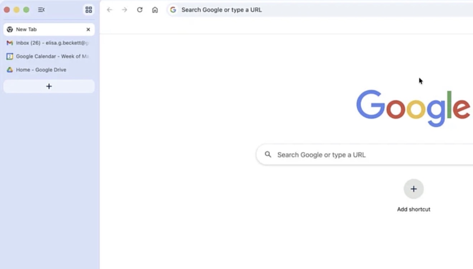Navigate forward using the forward arrow
Image resolution: width=473 pixels, height=269 pixels.
pyautogui.click(x=124, y=10)
